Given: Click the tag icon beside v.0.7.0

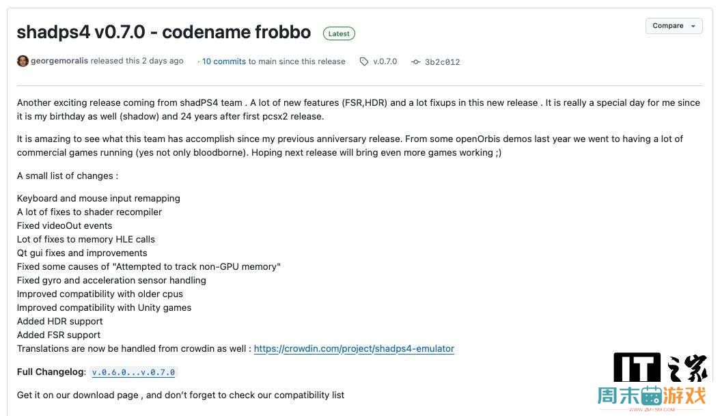Looking at the screenshot, I should tap(364, 61).
